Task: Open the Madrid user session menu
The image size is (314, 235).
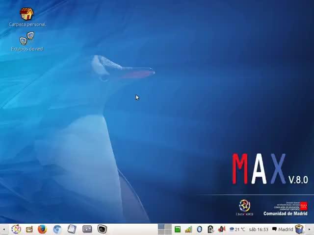Action: tap(283, 230)
